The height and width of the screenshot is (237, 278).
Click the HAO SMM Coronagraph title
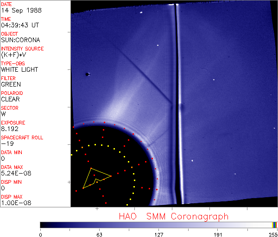coord(174,217)
